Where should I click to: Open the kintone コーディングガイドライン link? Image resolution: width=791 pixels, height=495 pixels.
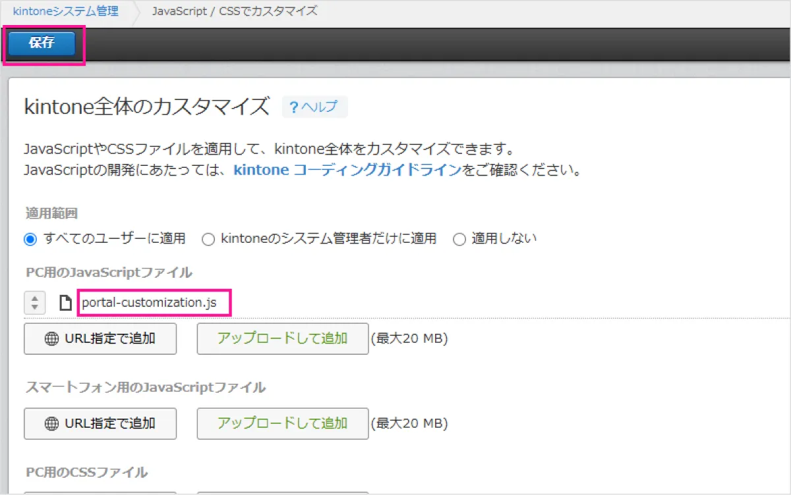(x=347, y=170)
